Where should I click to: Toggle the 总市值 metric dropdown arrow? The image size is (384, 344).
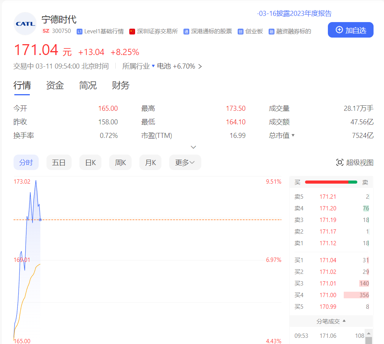coord(293,136)
